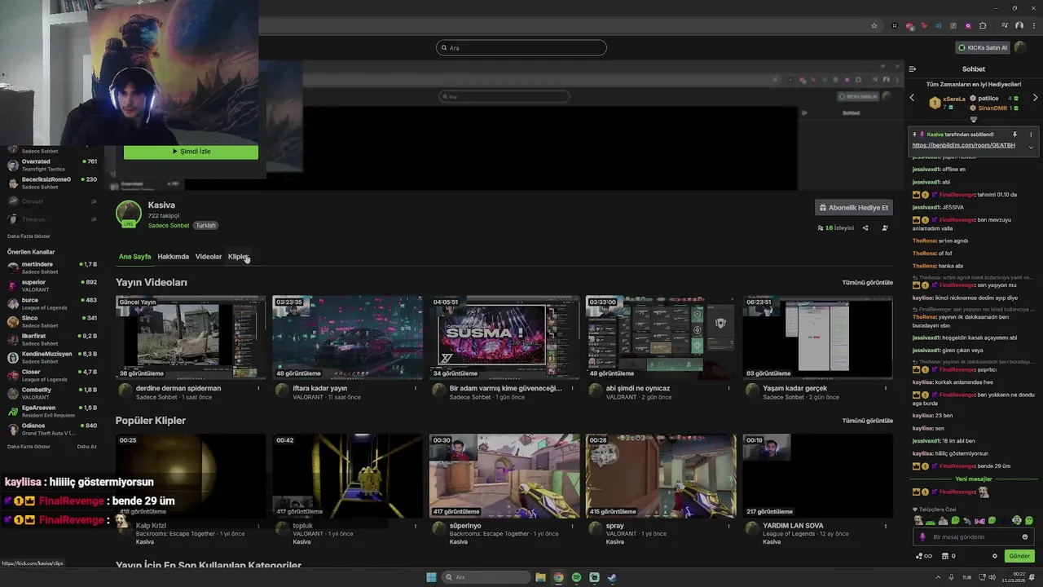The width and height of the screenshot is (1043, 587).
Task: Click Kasiva channel avatar
Action: pos(128,214)
